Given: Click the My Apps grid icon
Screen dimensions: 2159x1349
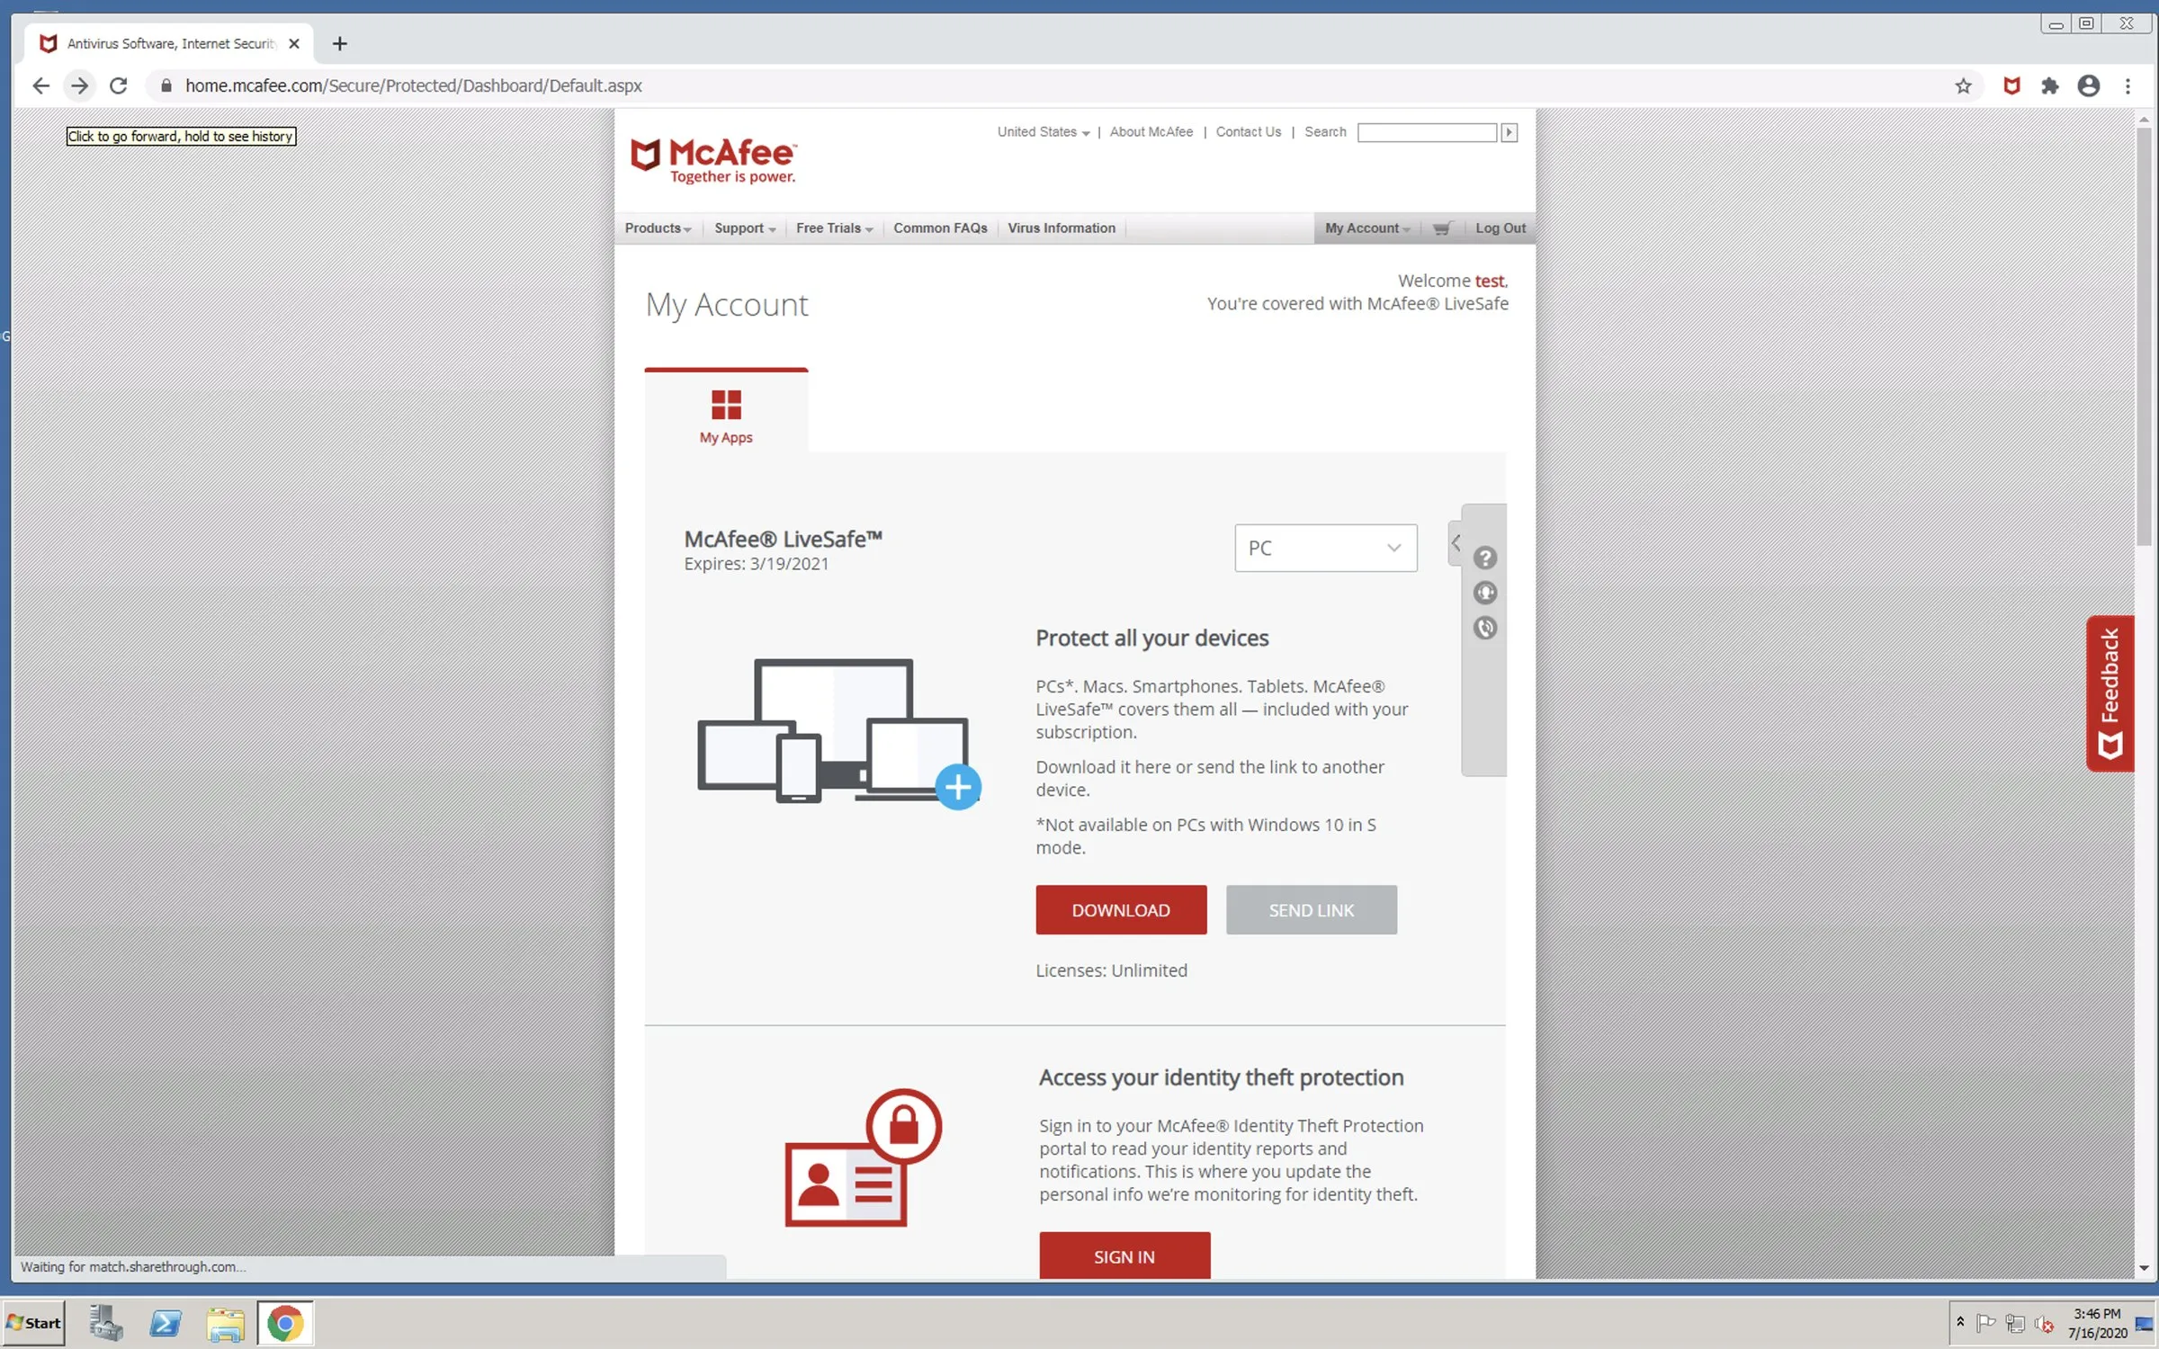Looking at the screenshot, I should coord(726,405).
